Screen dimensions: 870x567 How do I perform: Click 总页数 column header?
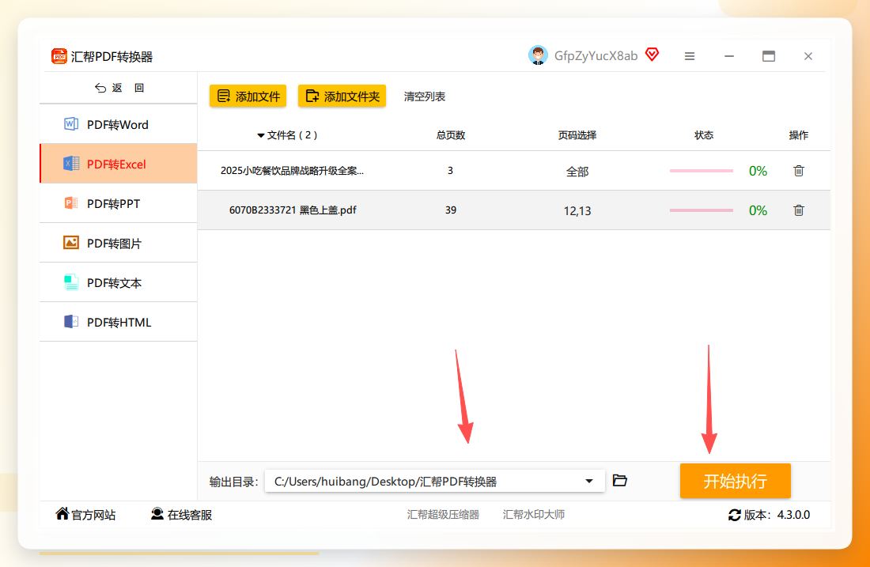[x=451, y=135]
